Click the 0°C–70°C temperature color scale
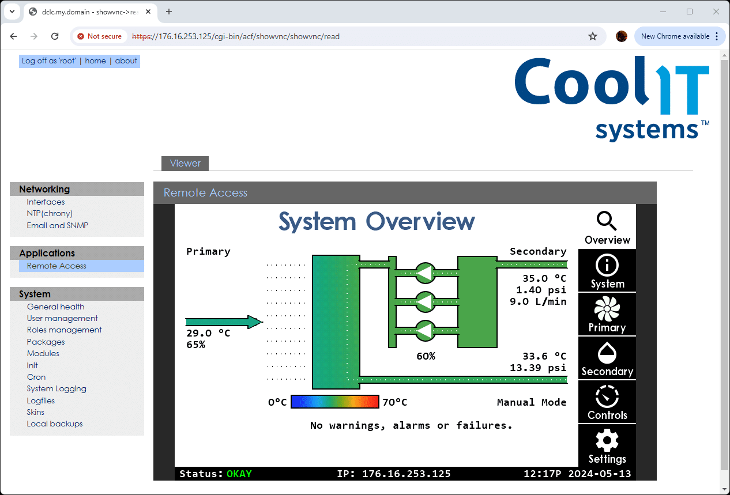Image resolution: width=730 pixels, height=495 pixels. click(335, 402)
